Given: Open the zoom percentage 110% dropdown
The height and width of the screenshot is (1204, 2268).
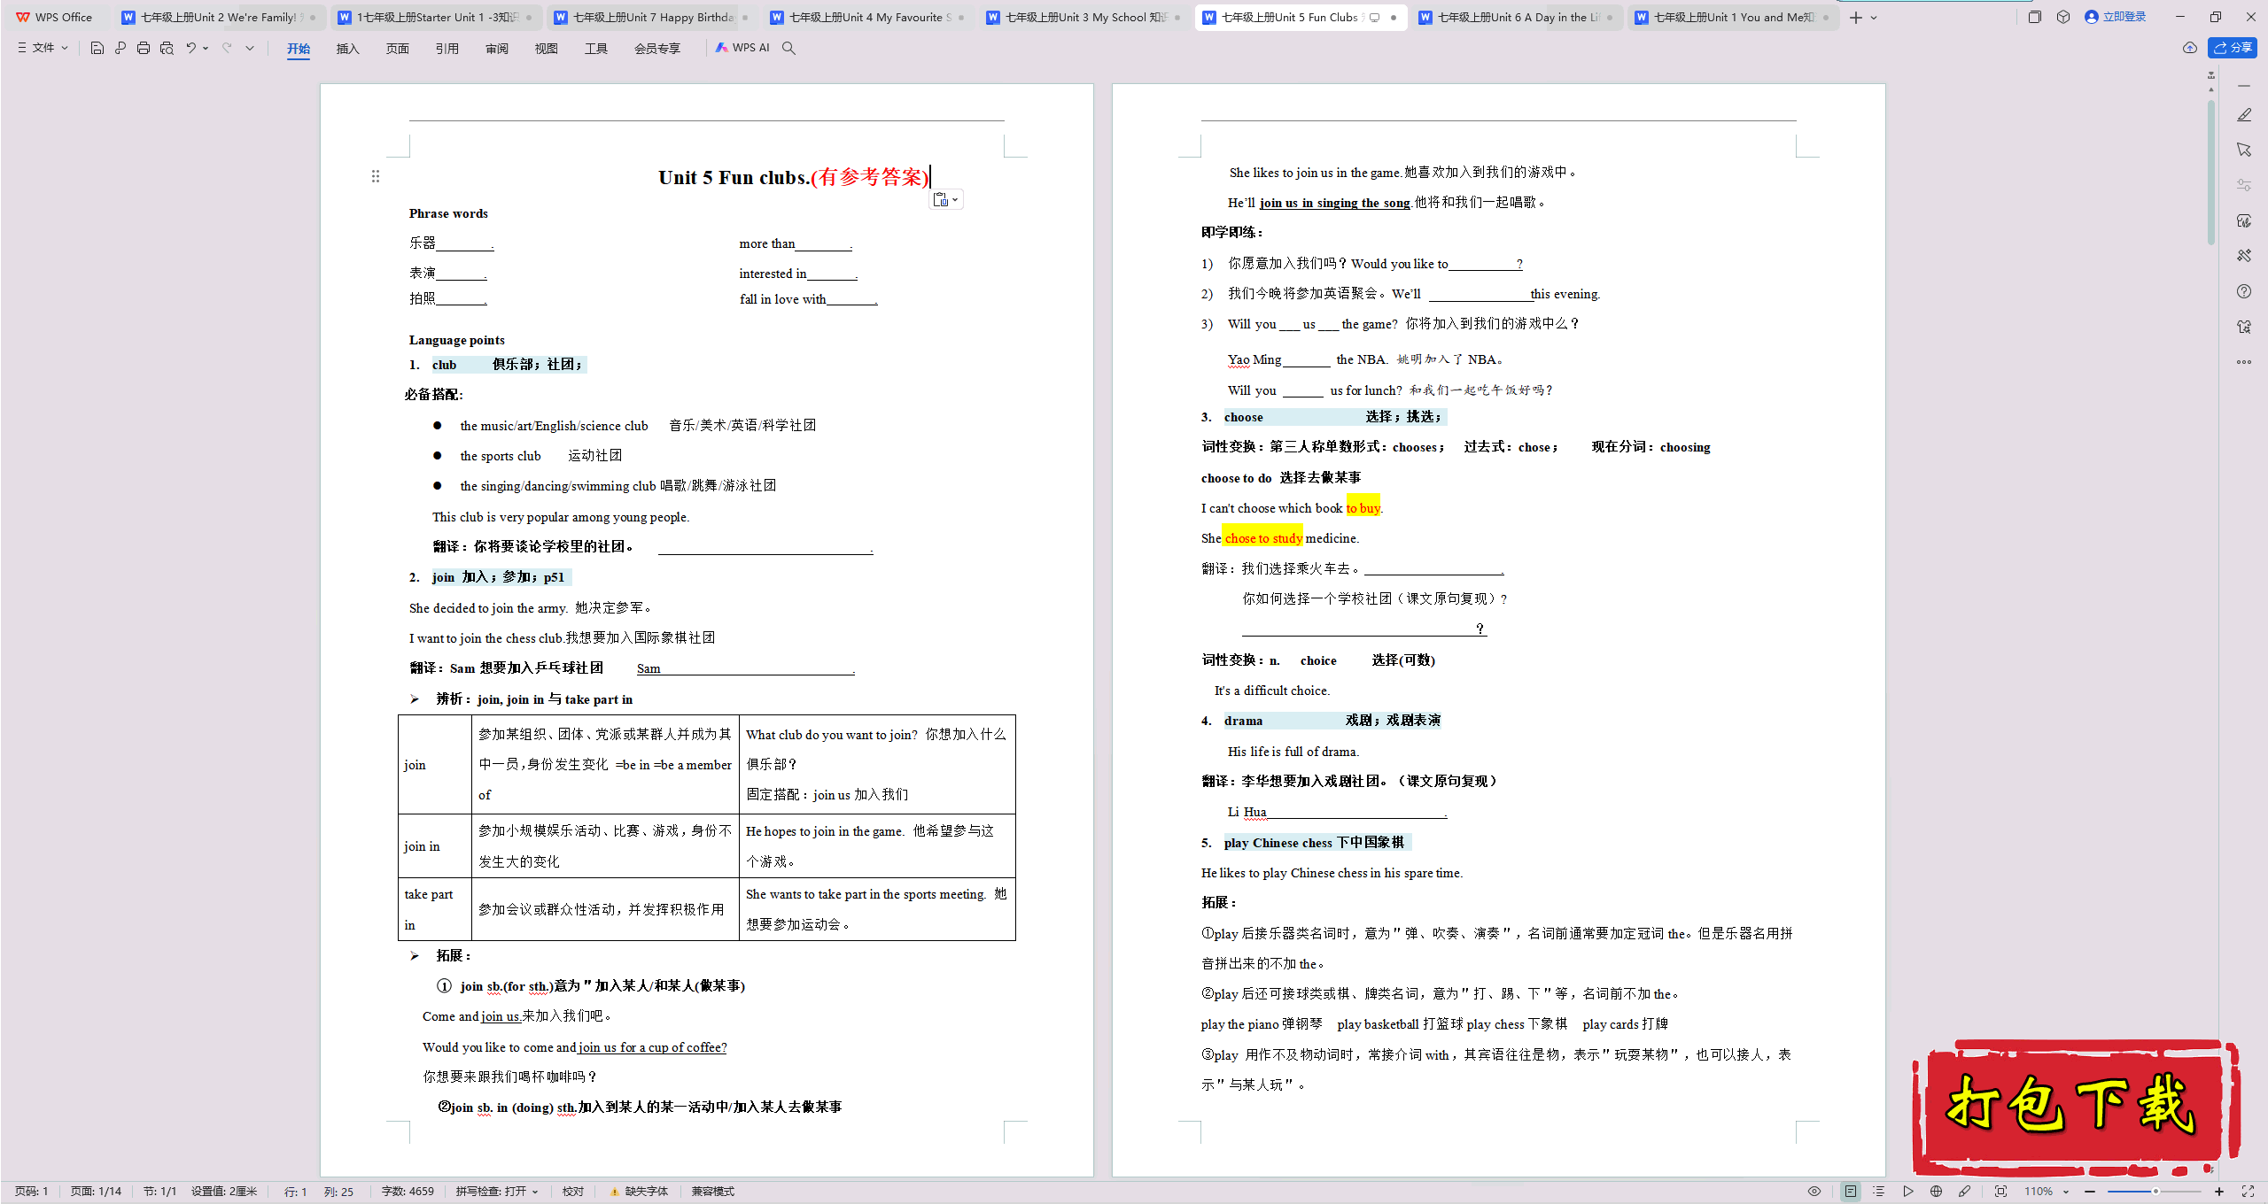Looking at the screenshot, I should click(2046, 1192).
